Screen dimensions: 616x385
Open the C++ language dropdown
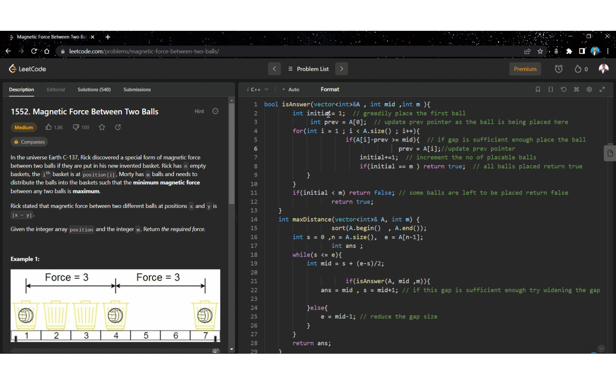(x=257, y=90)
